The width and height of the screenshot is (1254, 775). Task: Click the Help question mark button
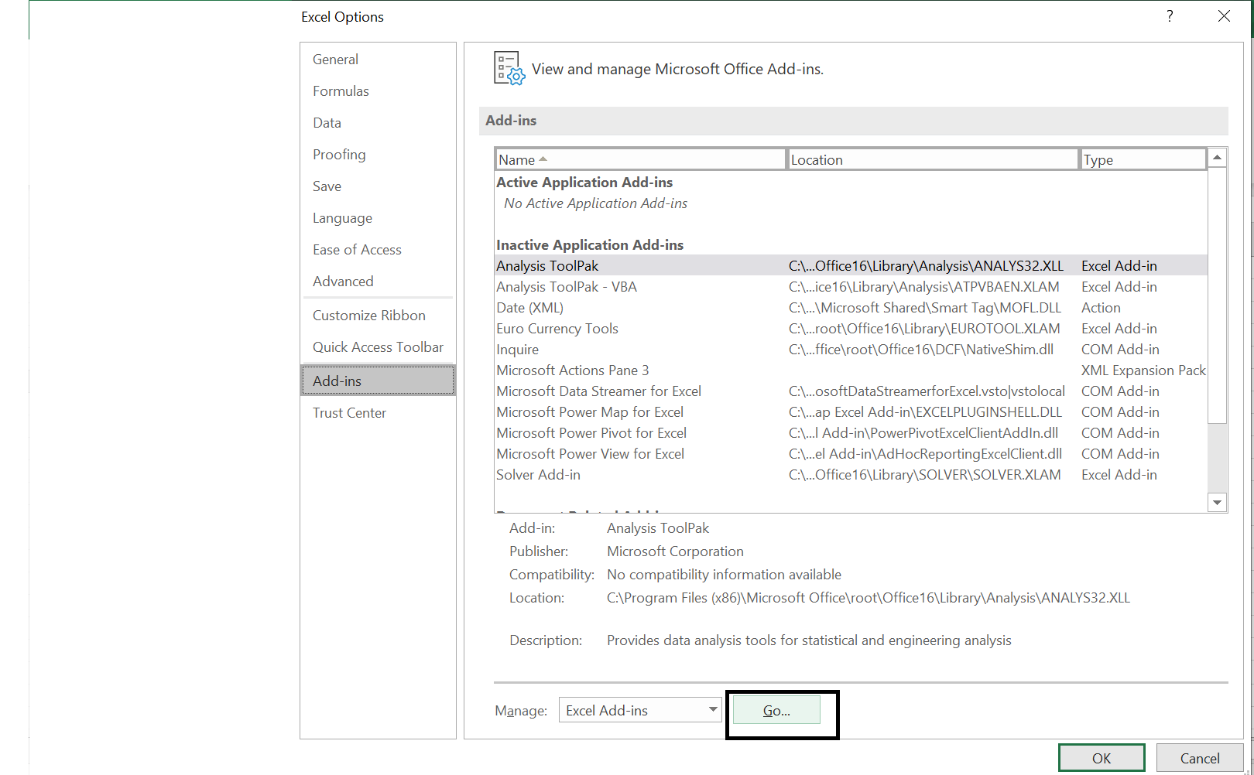pyautogui.click(x=1170, y=15)
